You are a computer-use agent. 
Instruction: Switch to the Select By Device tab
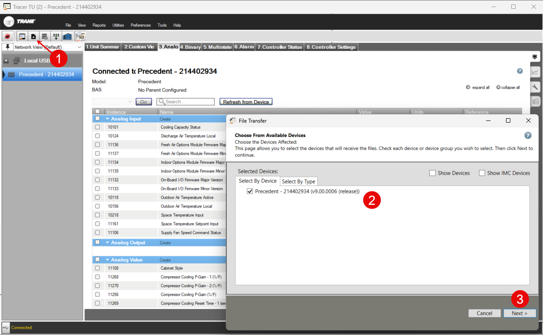tap(257, 181)
